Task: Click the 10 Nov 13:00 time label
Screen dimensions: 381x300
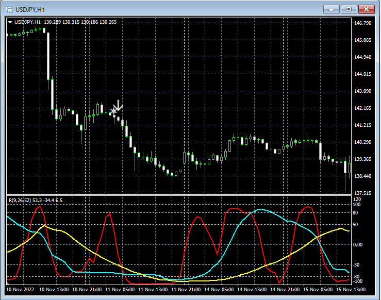Action: click(54, 290)
